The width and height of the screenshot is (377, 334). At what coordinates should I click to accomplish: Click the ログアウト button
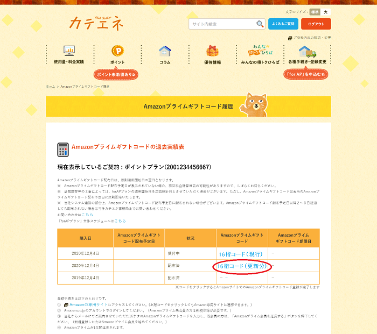316,24
